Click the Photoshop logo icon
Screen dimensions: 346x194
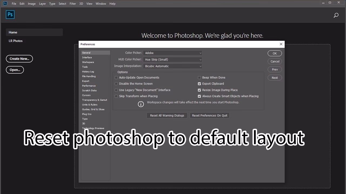10,15
